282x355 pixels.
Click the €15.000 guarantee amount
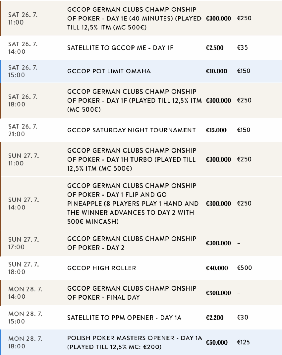pyautogui.click(x=216, y=130)
